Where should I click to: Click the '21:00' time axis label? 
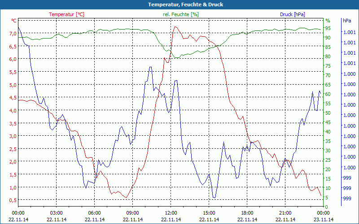pos(285,213)
